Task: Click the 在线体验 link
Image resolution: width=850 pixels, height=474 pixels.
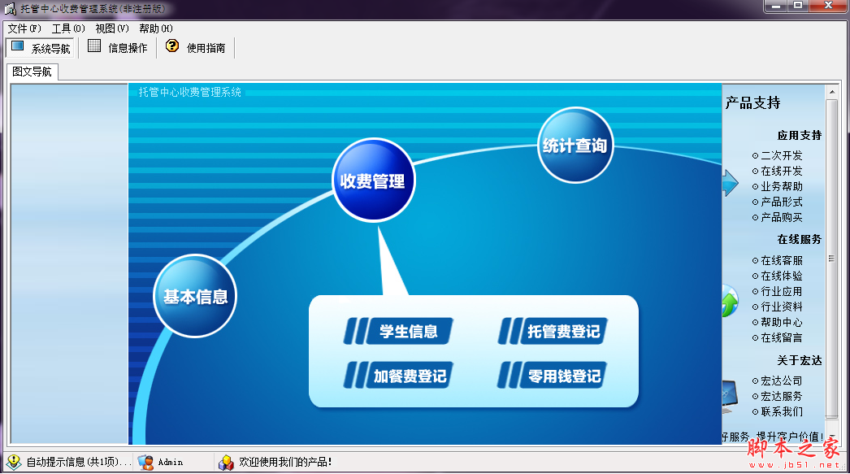Action: click(781, 276)
